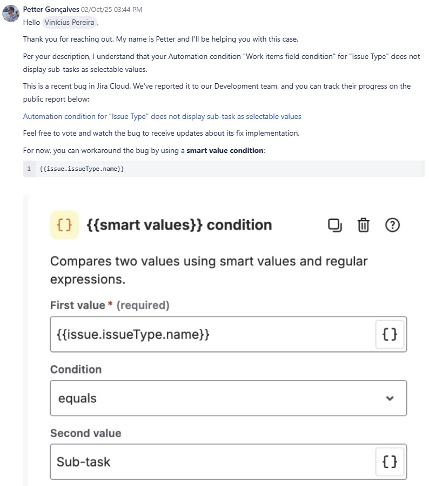Viewport: 429px width, 486px height.
Task: Click the code snippet {{issue.issueType.name}} in the code block
Action: point(82,169)
